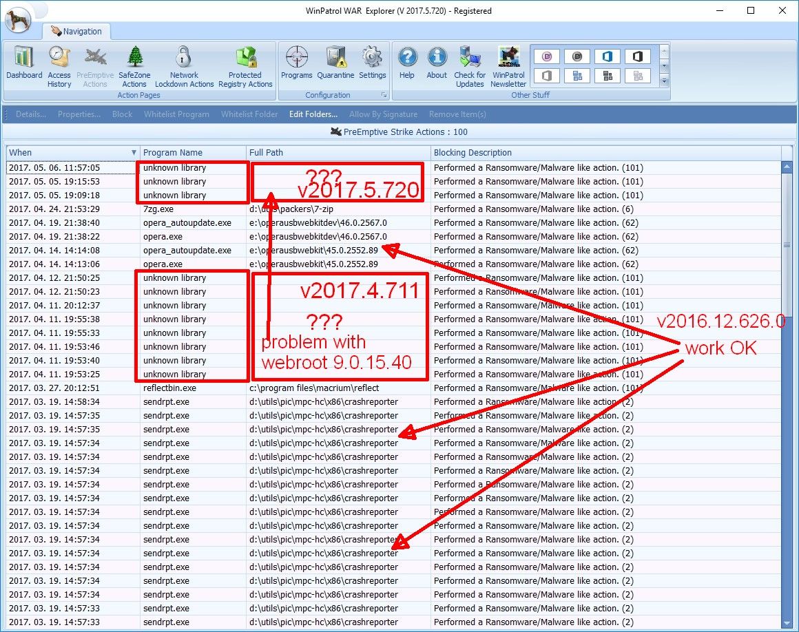Select dark gray play-style theme swatch
The image size is (799, 632).
pos(577,56)
